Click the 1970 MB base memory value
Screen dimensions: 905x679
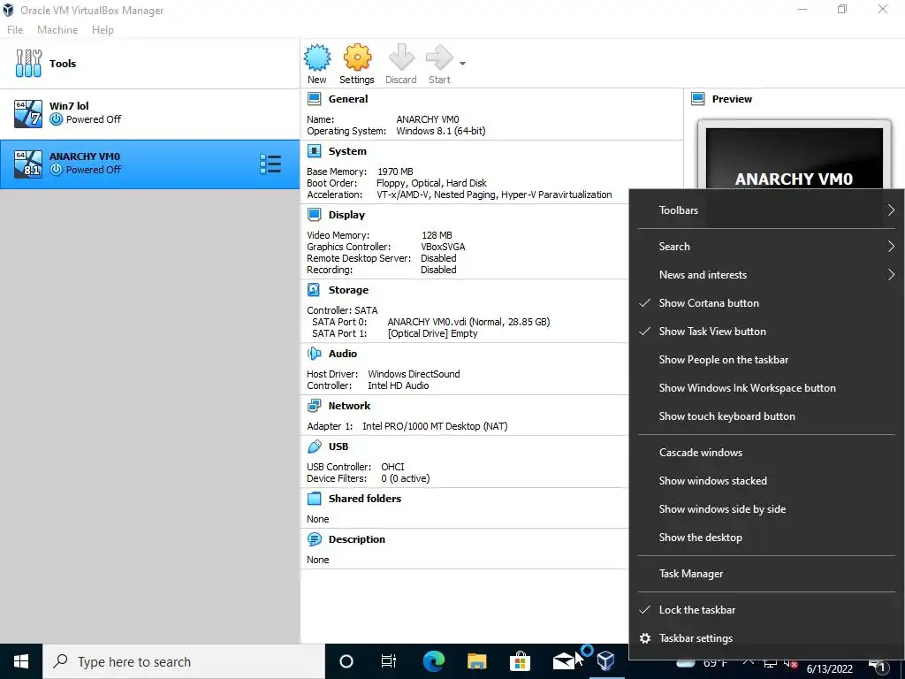coord(395,172)
